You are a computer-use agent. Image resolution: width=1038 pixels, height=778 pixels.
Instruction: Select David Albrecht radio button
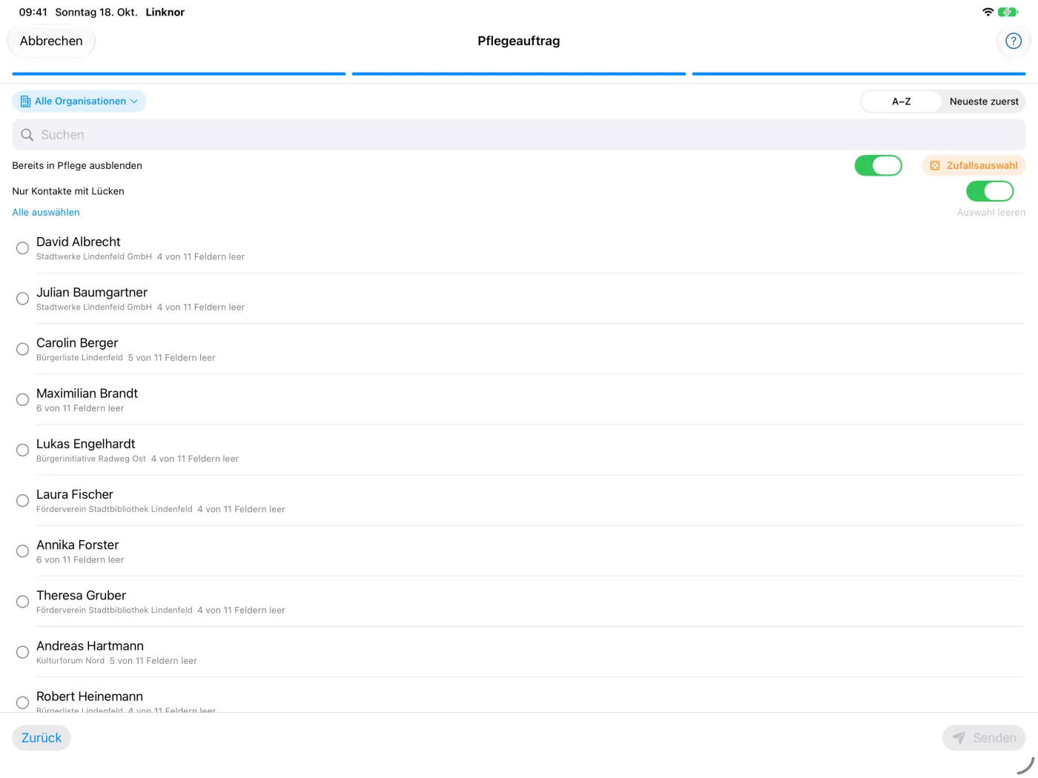click(23, 248)
